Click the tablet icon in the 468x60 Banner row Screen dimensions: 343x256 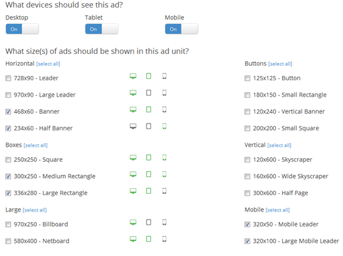(148, 109)
